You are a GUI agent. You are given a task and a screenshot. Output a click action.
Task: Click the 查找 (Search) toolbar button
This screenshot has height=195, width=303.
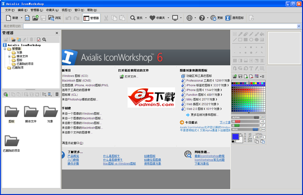coord(136,18)
